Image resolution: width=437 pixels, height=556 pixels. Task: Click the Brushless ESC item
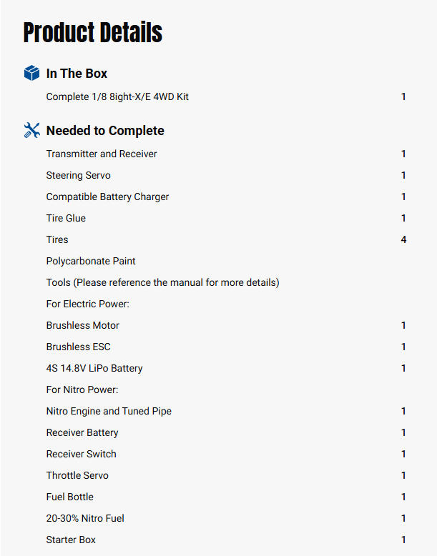tap(79, 347)
